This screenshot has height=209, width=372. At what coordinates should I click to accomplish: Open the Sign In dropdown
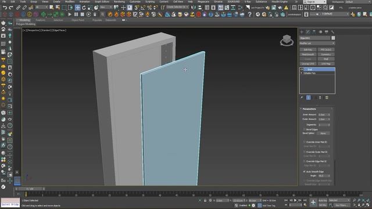[x=315, y=2]
